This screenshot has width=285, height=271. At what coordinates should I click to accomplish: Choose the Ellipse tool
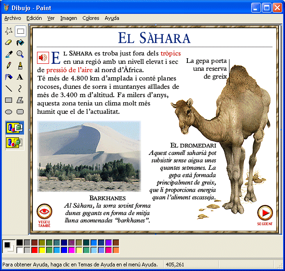pos(9,112)
